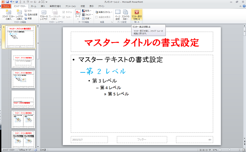Viewport: 246px width, 152px height.
Task: Click マスター テキストの書式設定 bullet text
Action: click(x=120, y=60)
